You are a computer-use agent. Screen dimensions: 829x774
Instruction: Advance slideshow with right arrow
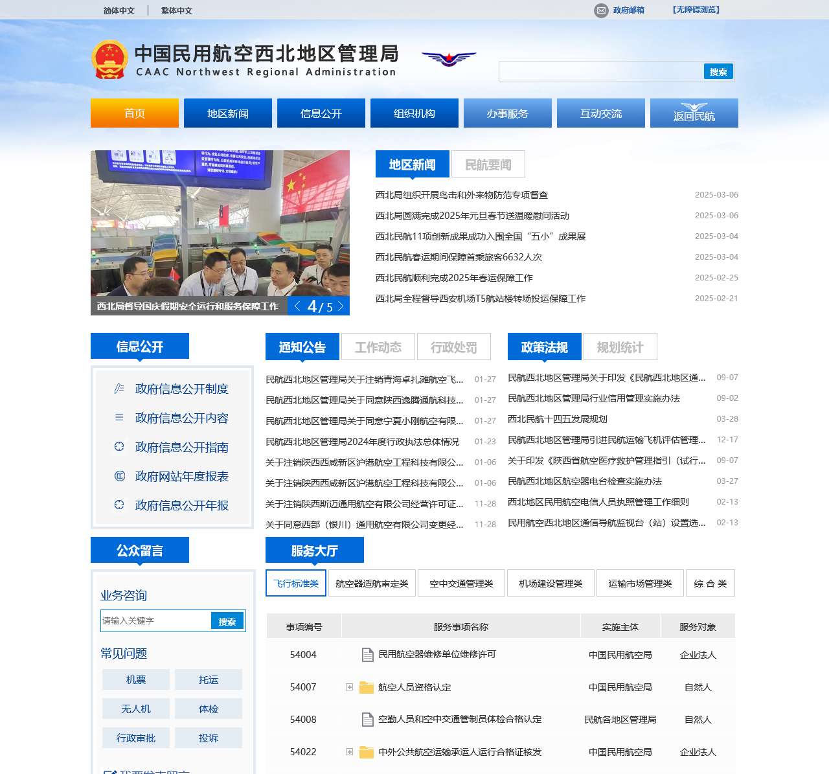tap(341, 306)
